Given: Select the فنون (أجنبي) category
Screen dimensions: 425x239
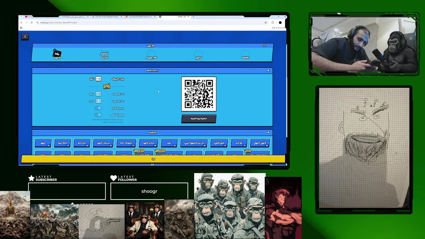Looking at the screenshot, I should coord(219,143).
